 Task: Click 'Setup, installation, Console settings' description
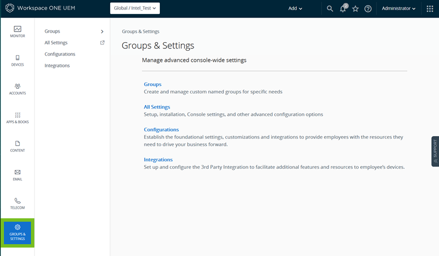pyautogui.click(x=234, y=114)
